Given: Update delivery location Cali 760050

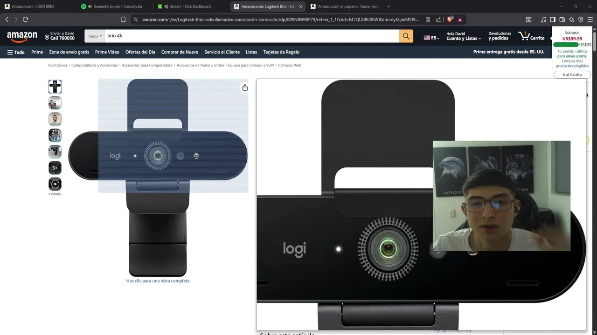Looking at the screenshot, I should click(60, 36).
